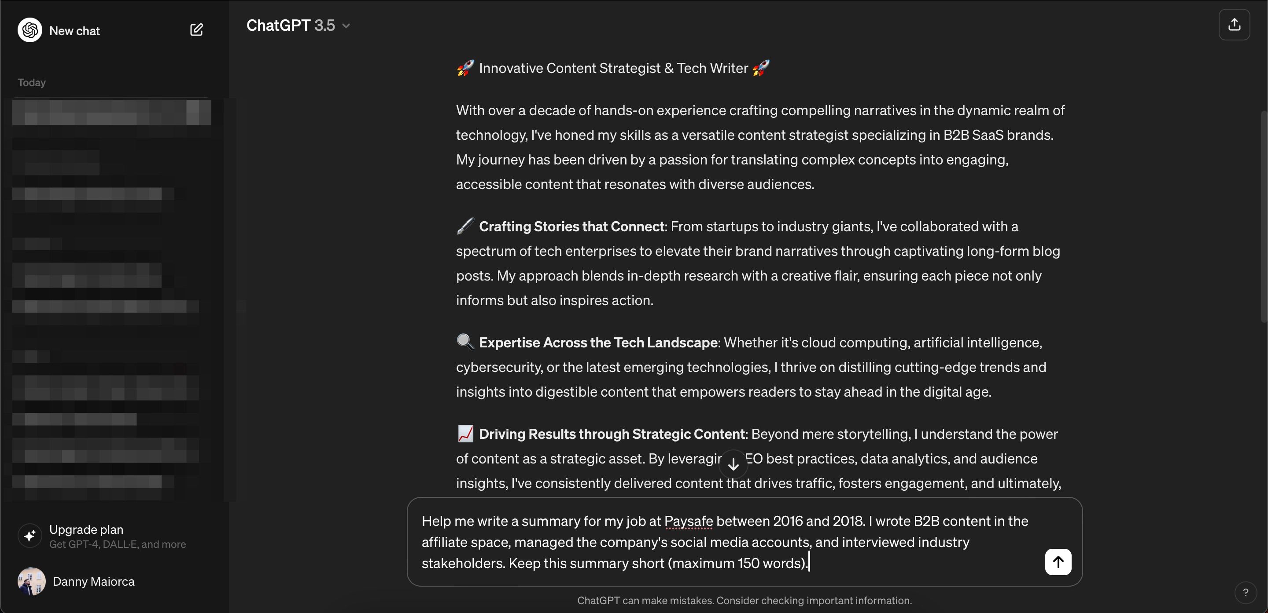Select the first blurred chat history item
The height and width of the screenshot is (613, 1268).
[x=112, y=113]
